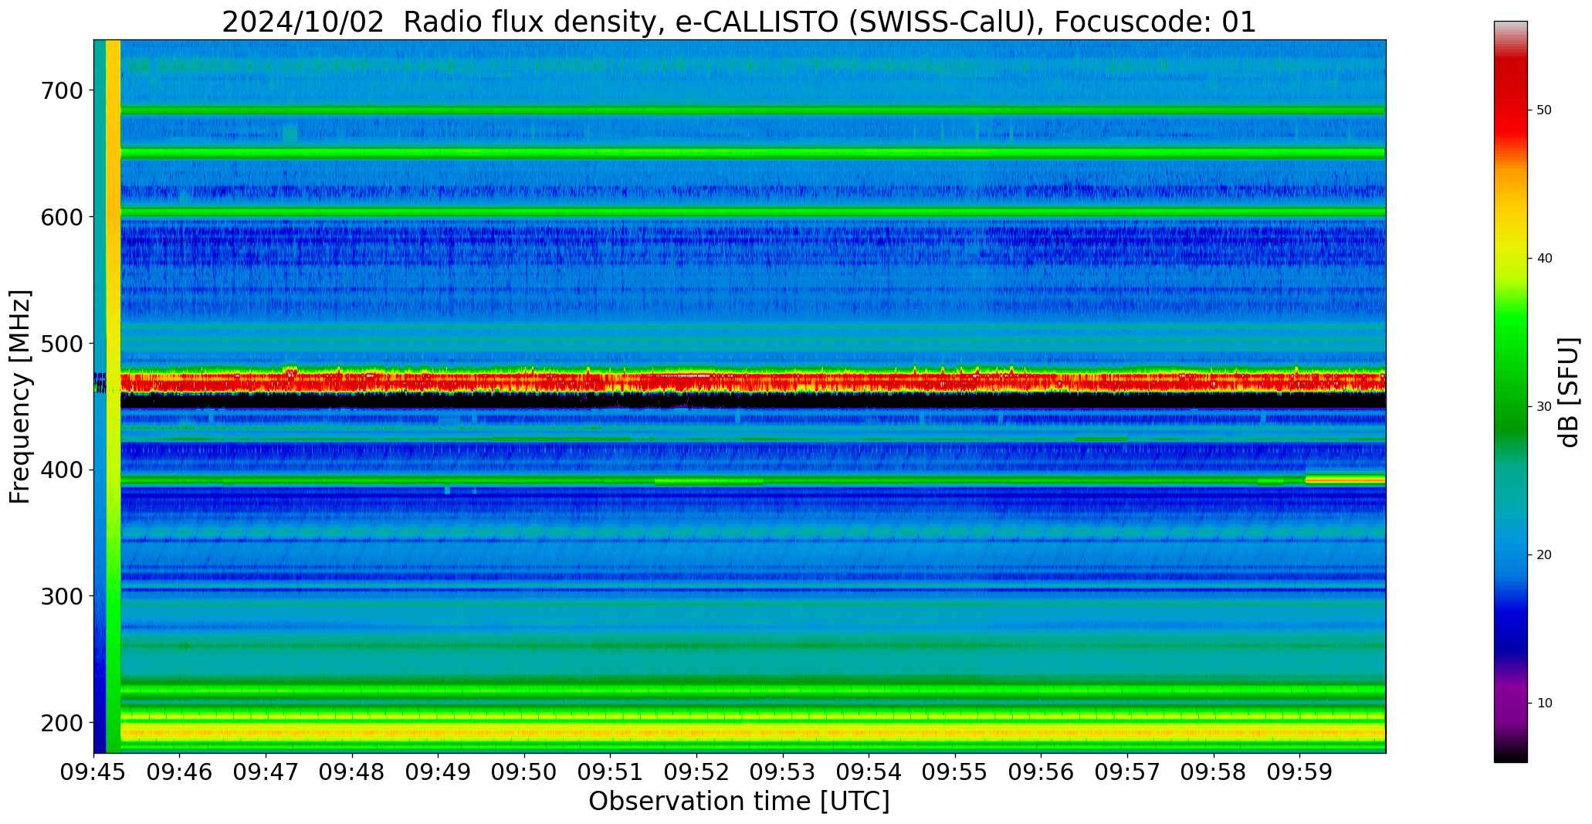
Task: Click the red emission band near 470 MHz
Action: [753, 381]
